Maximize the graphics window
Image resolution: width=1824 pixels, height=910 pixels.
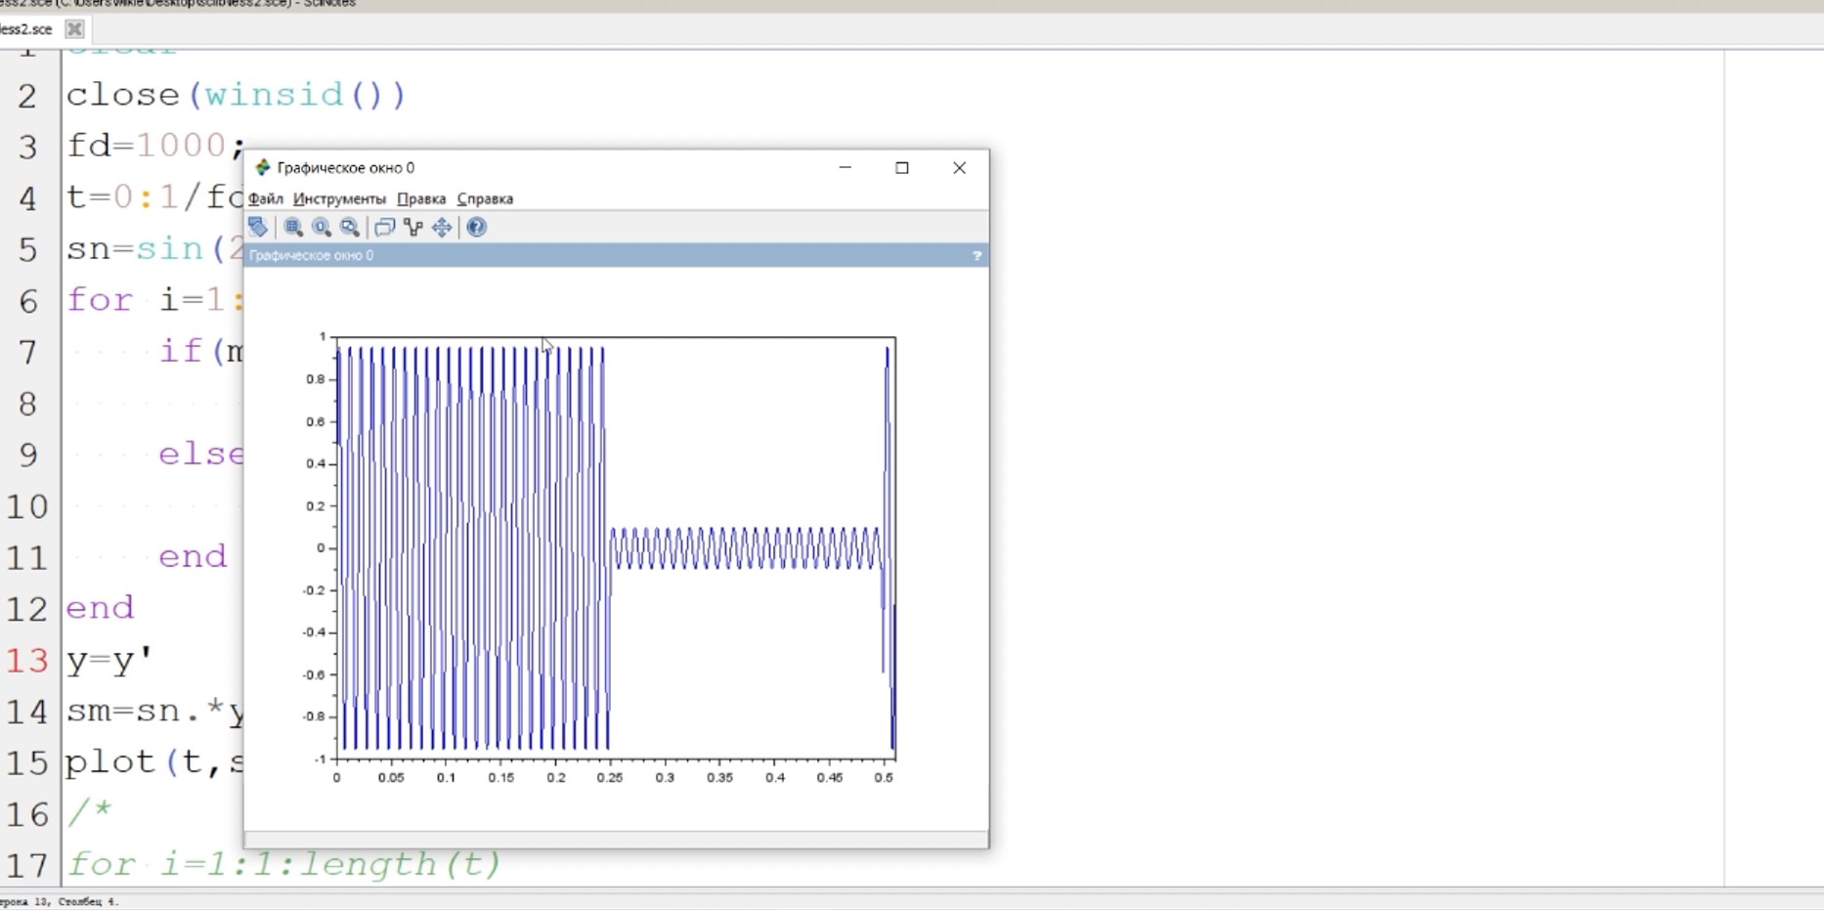point(902,168)
